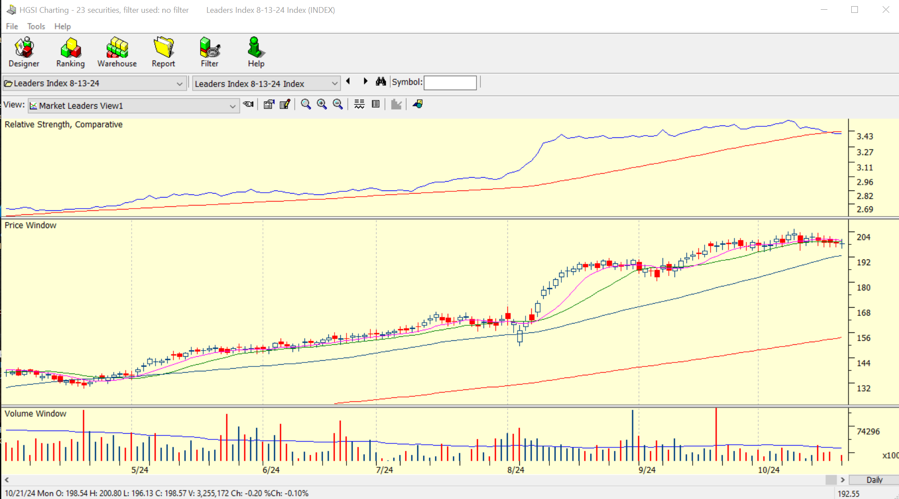The width and height of the screenshot is (899, 499).
Task: Click the pointing hand view icon
Action: click(248, 104)
